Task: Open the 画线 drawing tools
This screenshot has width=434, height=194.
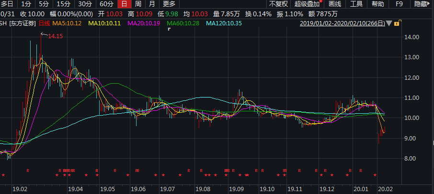Action: tap(334, 4)
